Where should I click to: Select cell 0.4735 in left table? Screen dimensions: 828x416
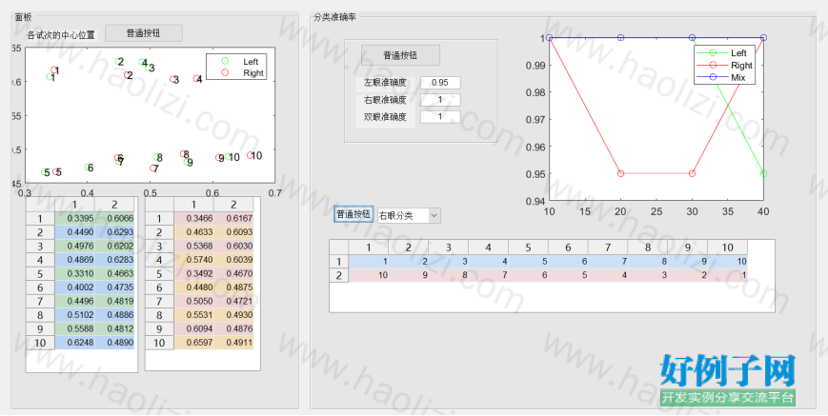click(x=114, y=287)
